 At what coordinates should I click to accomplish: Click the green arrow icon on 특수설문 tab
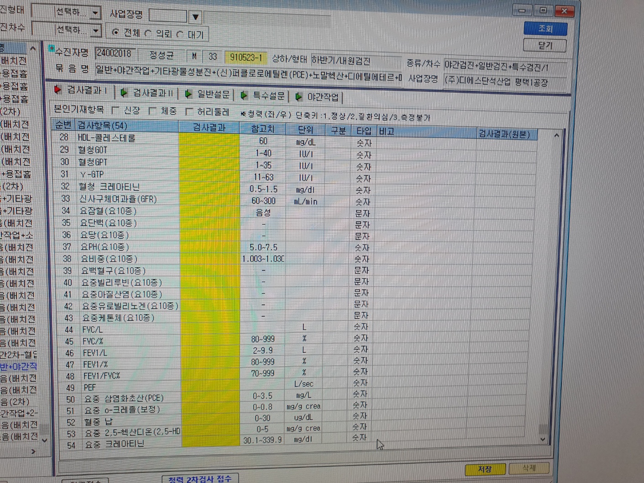pyautogui.click(x=244, y=95)
